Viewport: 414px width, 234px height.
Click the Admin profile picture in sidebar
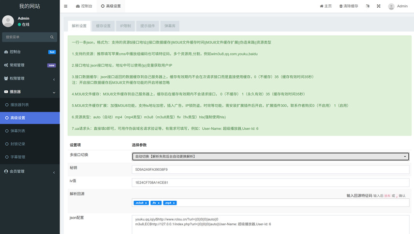click(x=8, y=21)
